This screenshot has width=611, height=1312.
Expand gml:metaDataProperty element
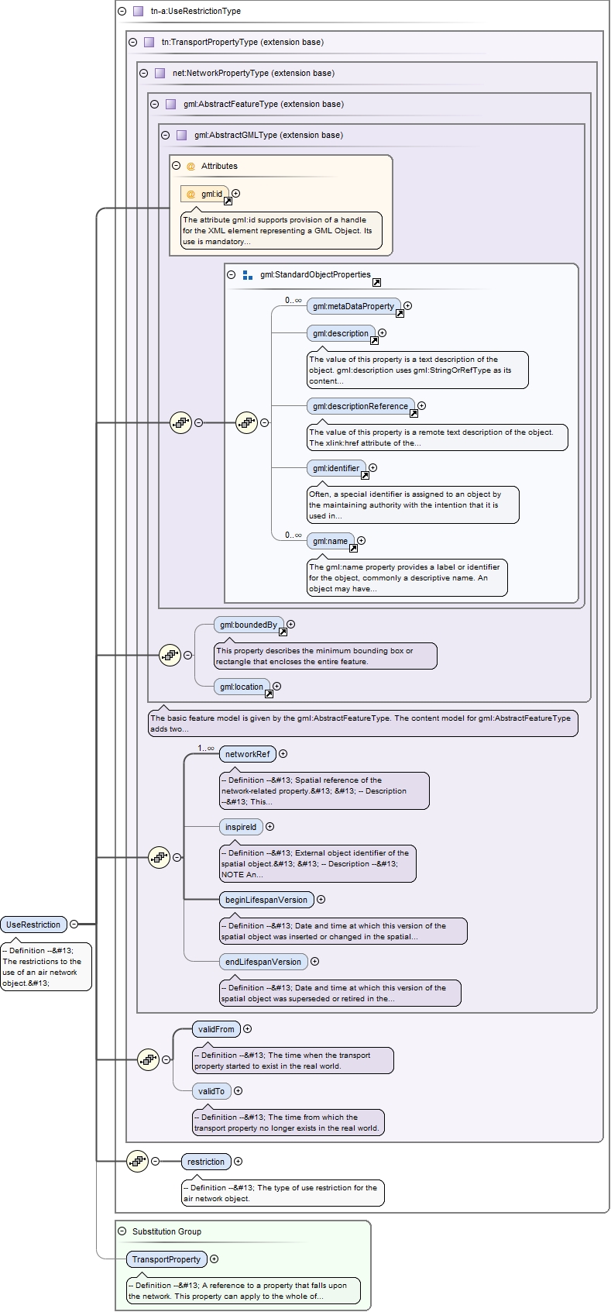408,306
